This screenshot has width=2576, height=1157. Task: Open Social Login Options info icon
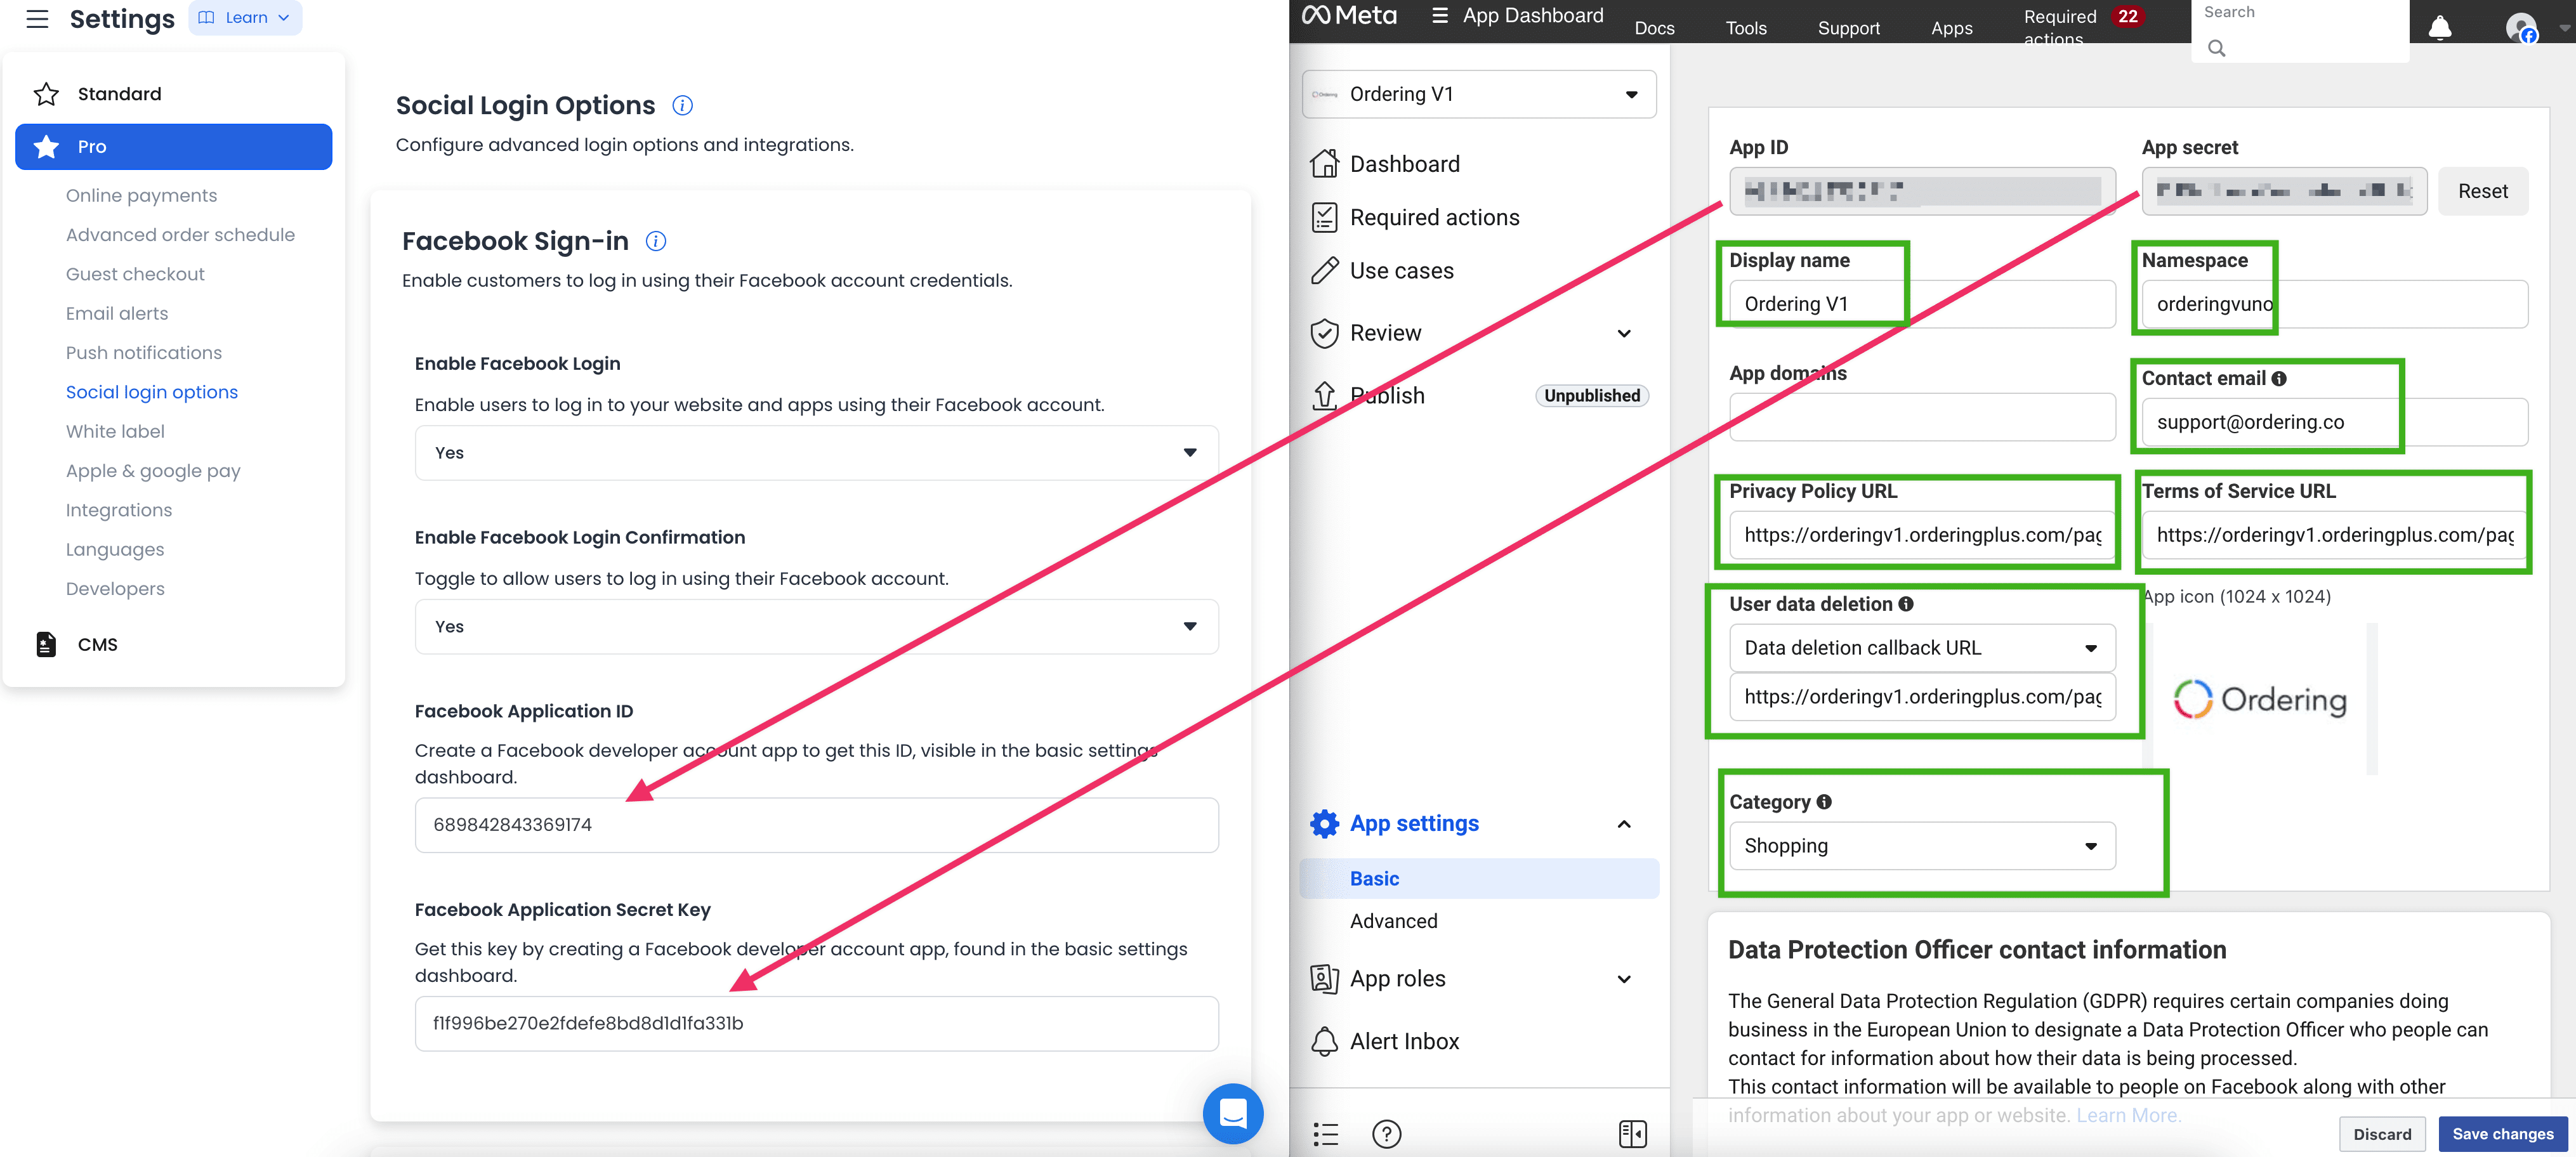(x=682, y=105)
